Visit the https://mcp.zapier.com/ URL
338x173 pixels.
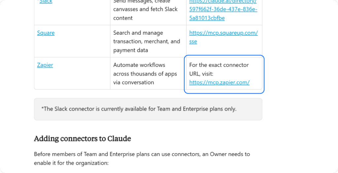click(x=219, y=82)
